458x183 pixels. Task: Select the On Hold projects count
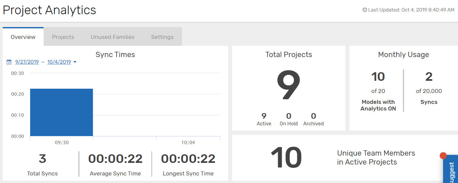(x=289, y=116)
